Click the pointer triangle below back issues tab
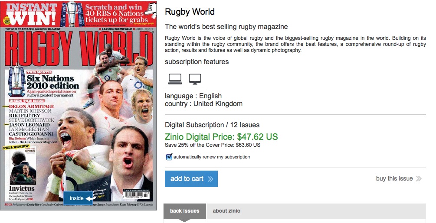Screen dimensions: 436x223 click(x=184, y=221)
